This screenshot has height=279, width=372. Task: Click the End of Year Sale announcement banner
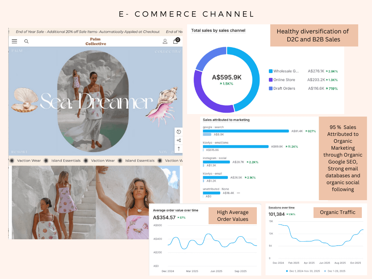pos(86,32)
